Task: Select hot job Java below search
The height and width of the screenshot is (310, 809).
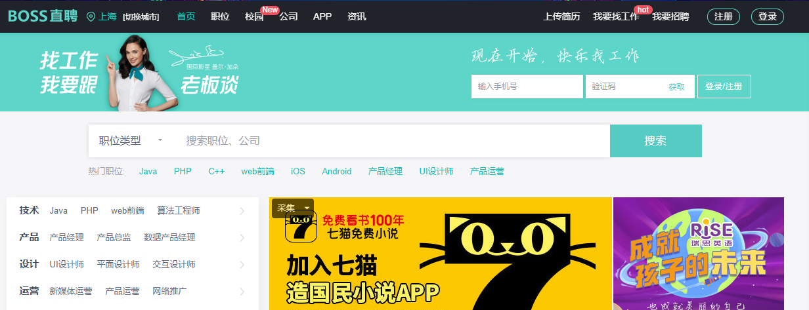Action: 148,171
